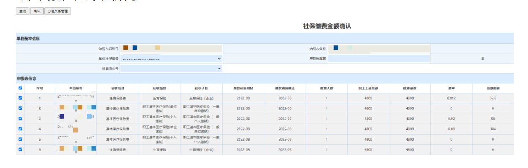Click the 确认 button

click(x=37, y=11)
